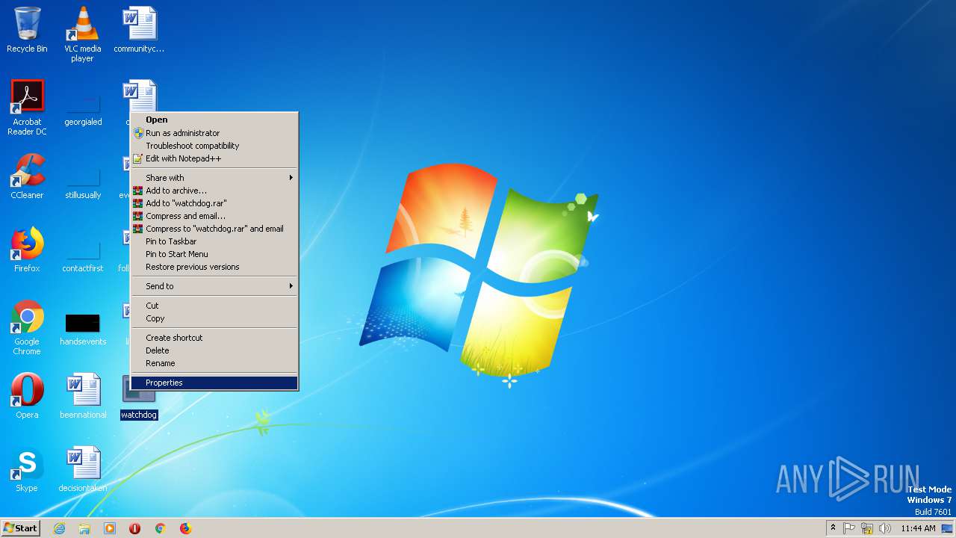Select the CCleaner desktop shortcut
Image resolution: width=956 pixels, height=538 pixels.
[27, 176]
